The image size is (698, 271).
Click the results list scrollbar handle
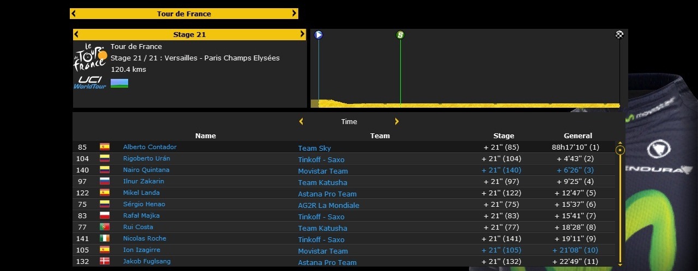(x=620, y=150)
